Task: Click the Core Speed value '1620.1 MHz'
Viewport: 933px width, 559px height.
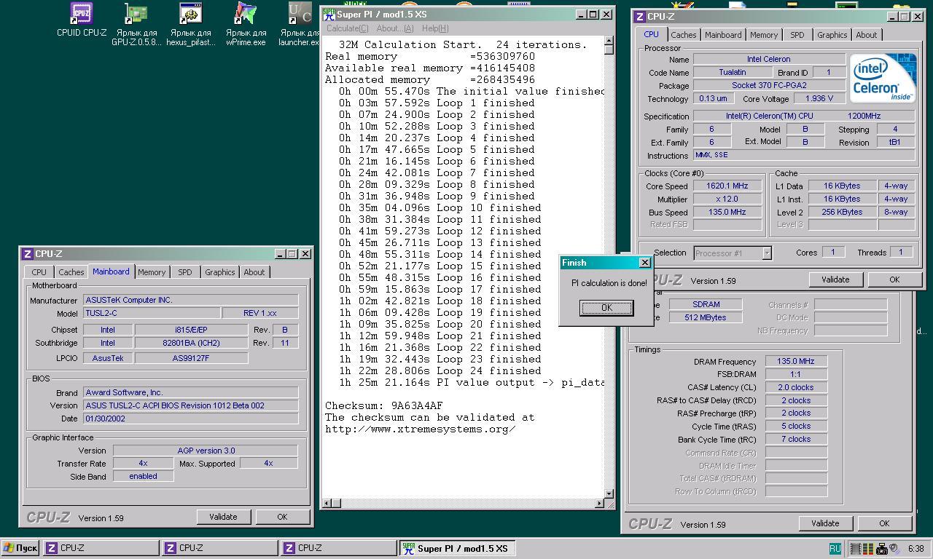Action: [x=727, y=186]
